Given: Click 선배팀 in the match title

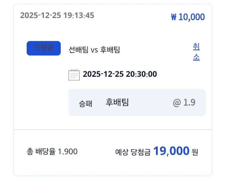Looking at the screenshot, I should coord(78,50).
